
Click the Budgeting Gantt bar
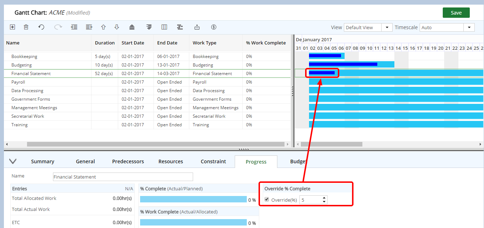click(351, 64)
